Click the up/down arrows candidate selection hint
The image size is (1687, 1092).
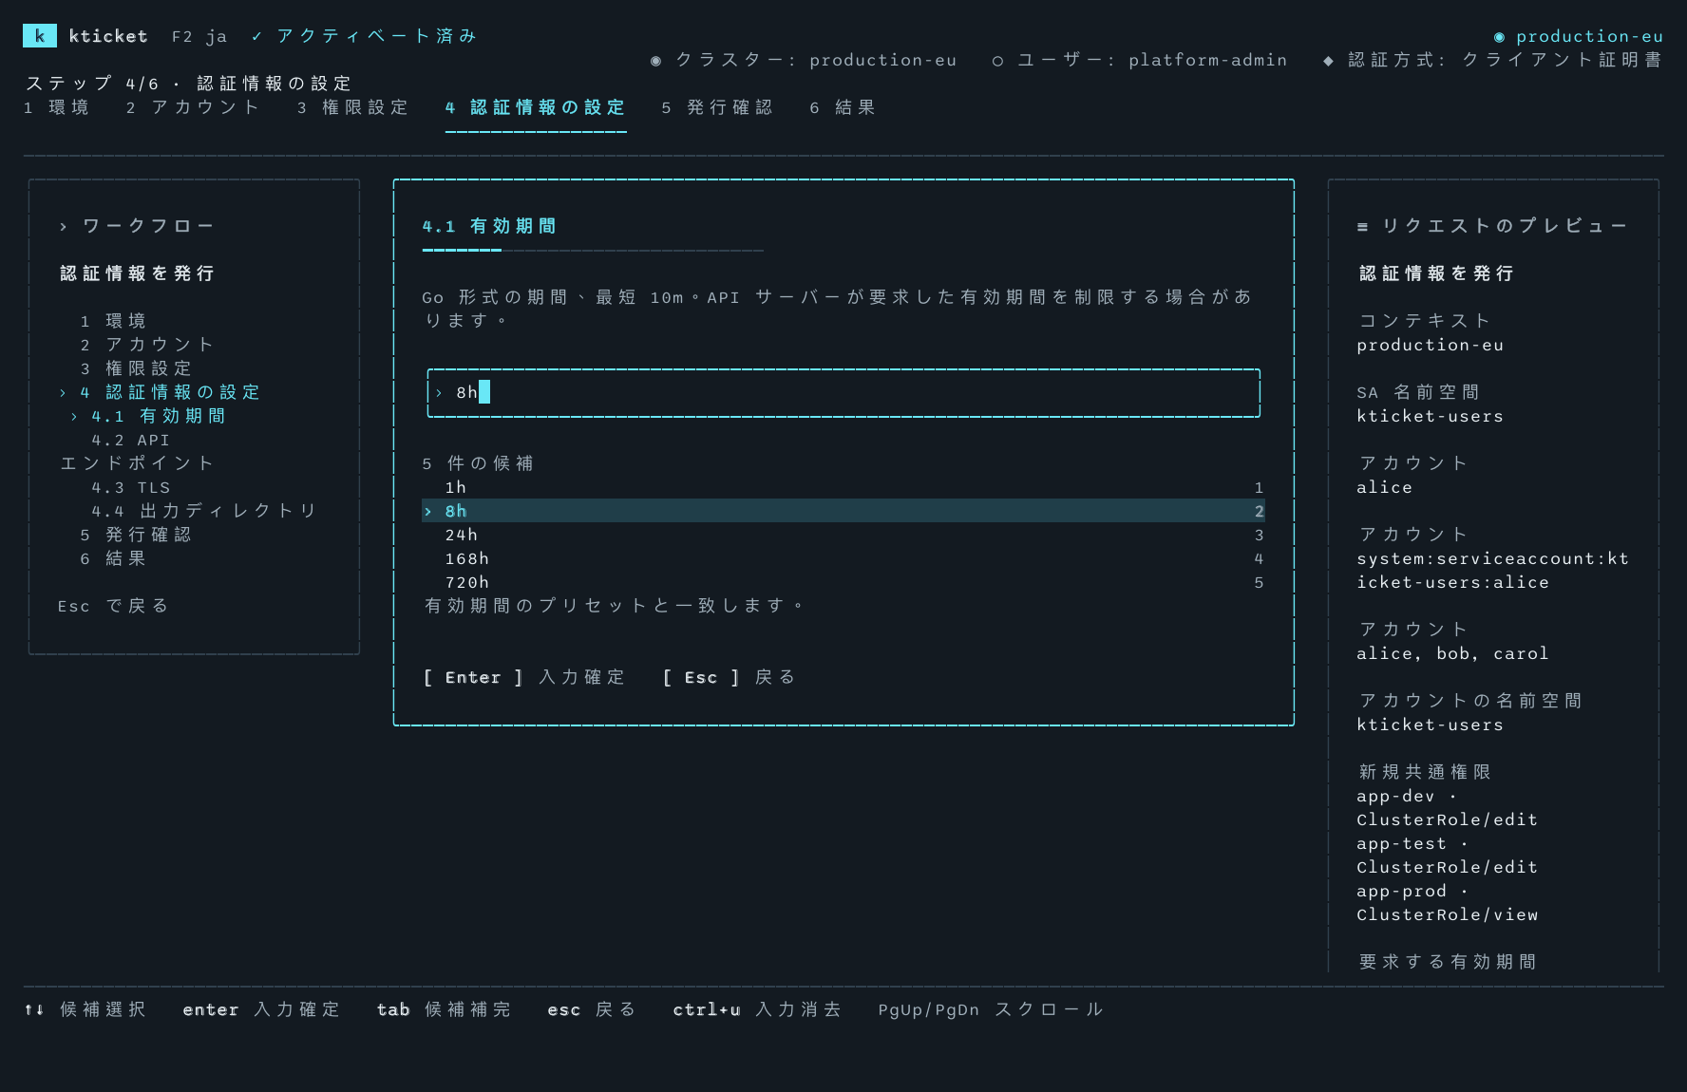pyautogui.click(x=85, y=1009)
